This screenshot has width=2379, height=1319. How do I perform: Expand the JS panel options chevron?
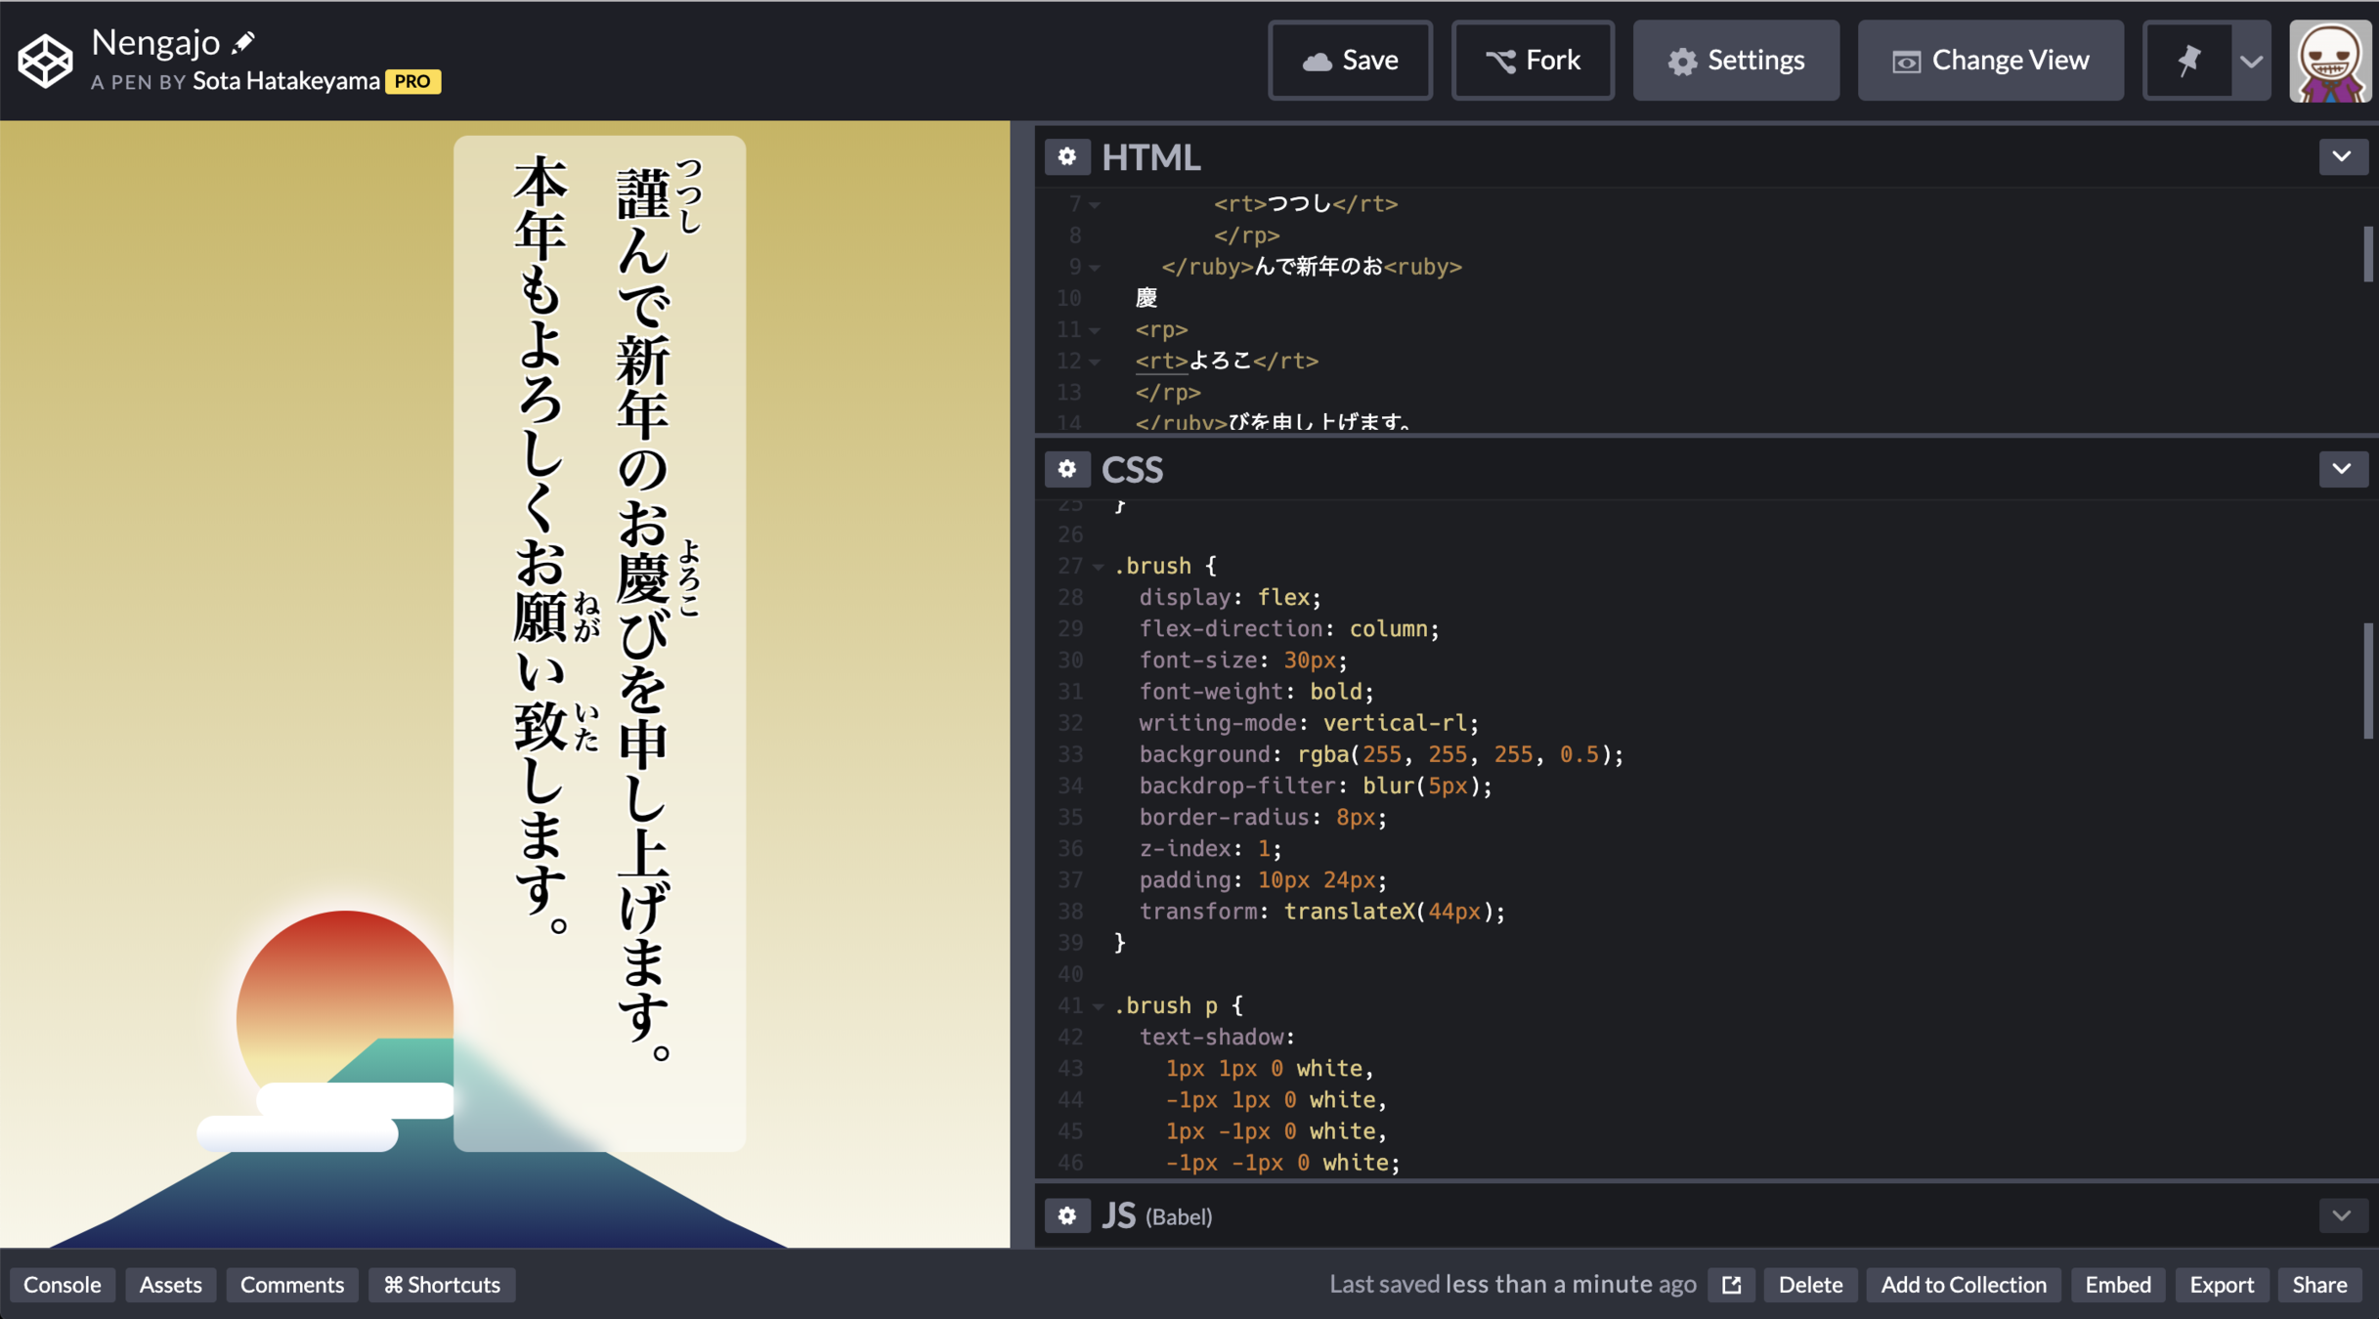[x=2342, y=1215]
